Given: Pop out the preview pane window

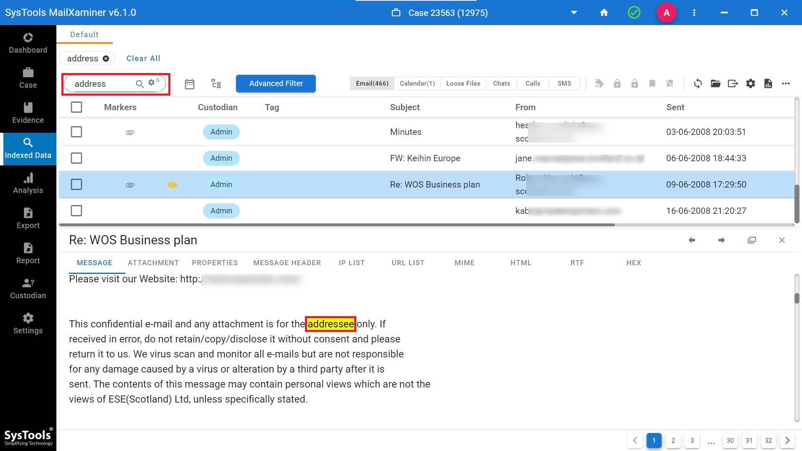Looking at the screenshot, I should pyautogui.click(x=752, y=240).
